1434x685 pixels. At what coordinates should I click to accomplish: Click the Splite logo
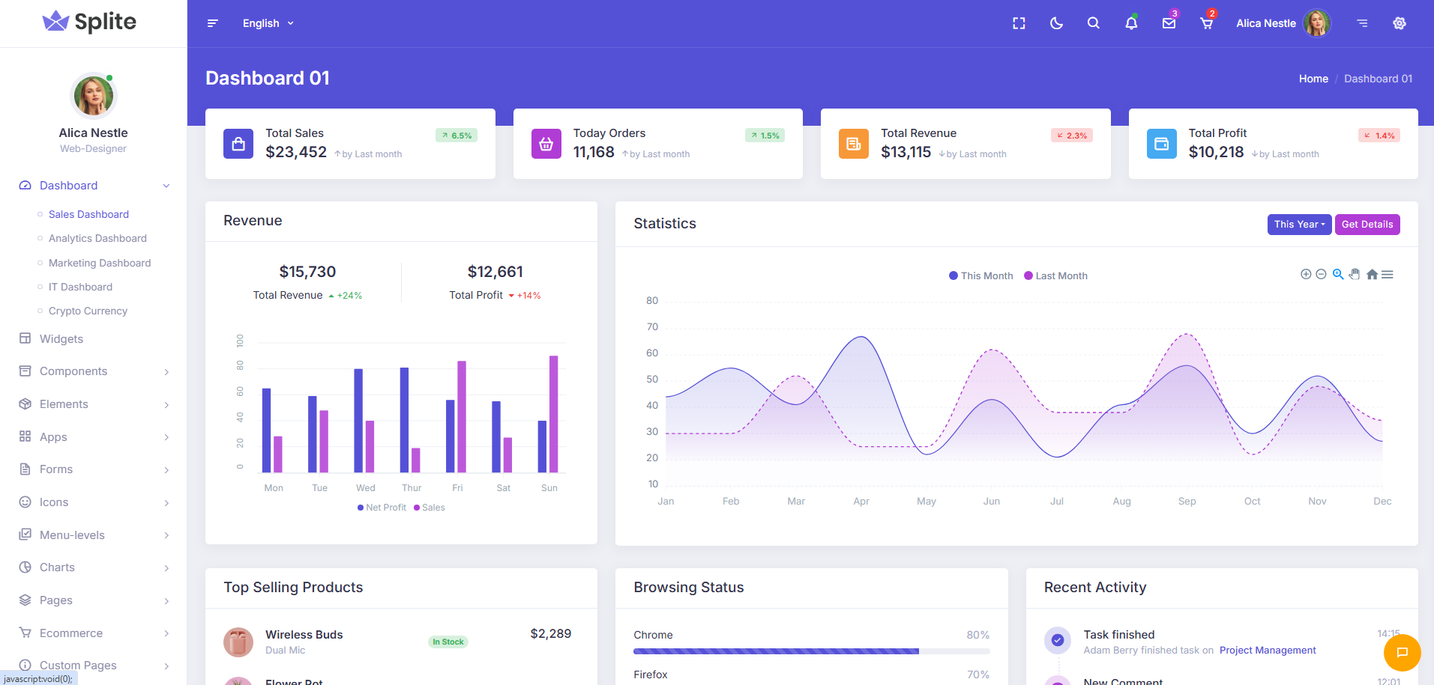89,22
